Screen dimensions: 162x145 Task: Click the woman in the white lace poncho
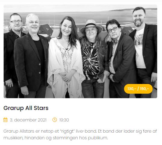66,58
